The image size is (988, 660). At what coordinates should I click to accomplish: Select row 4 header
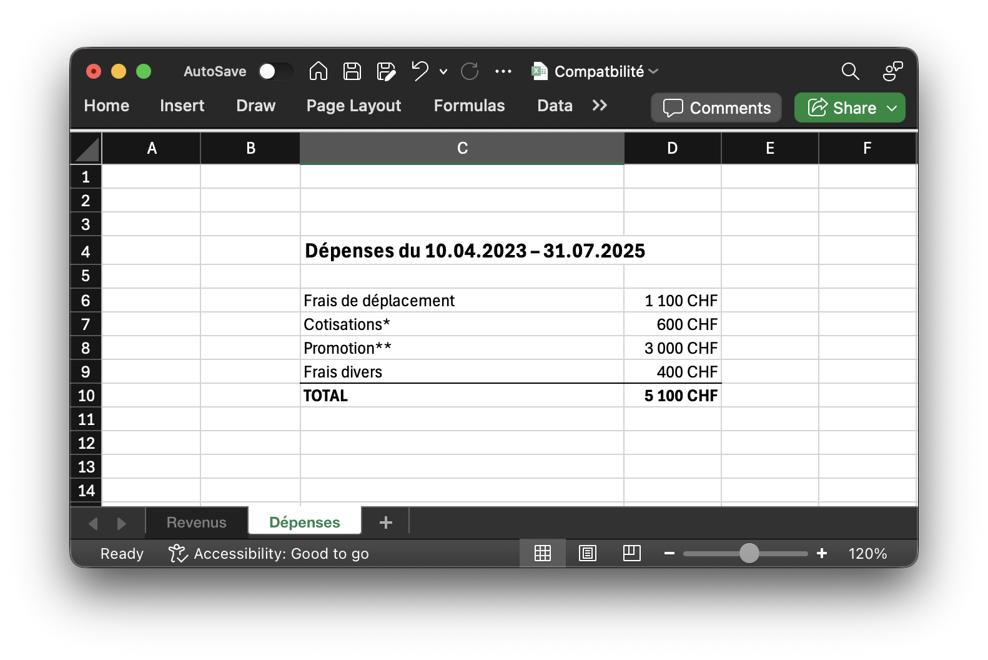pos(86,251)
